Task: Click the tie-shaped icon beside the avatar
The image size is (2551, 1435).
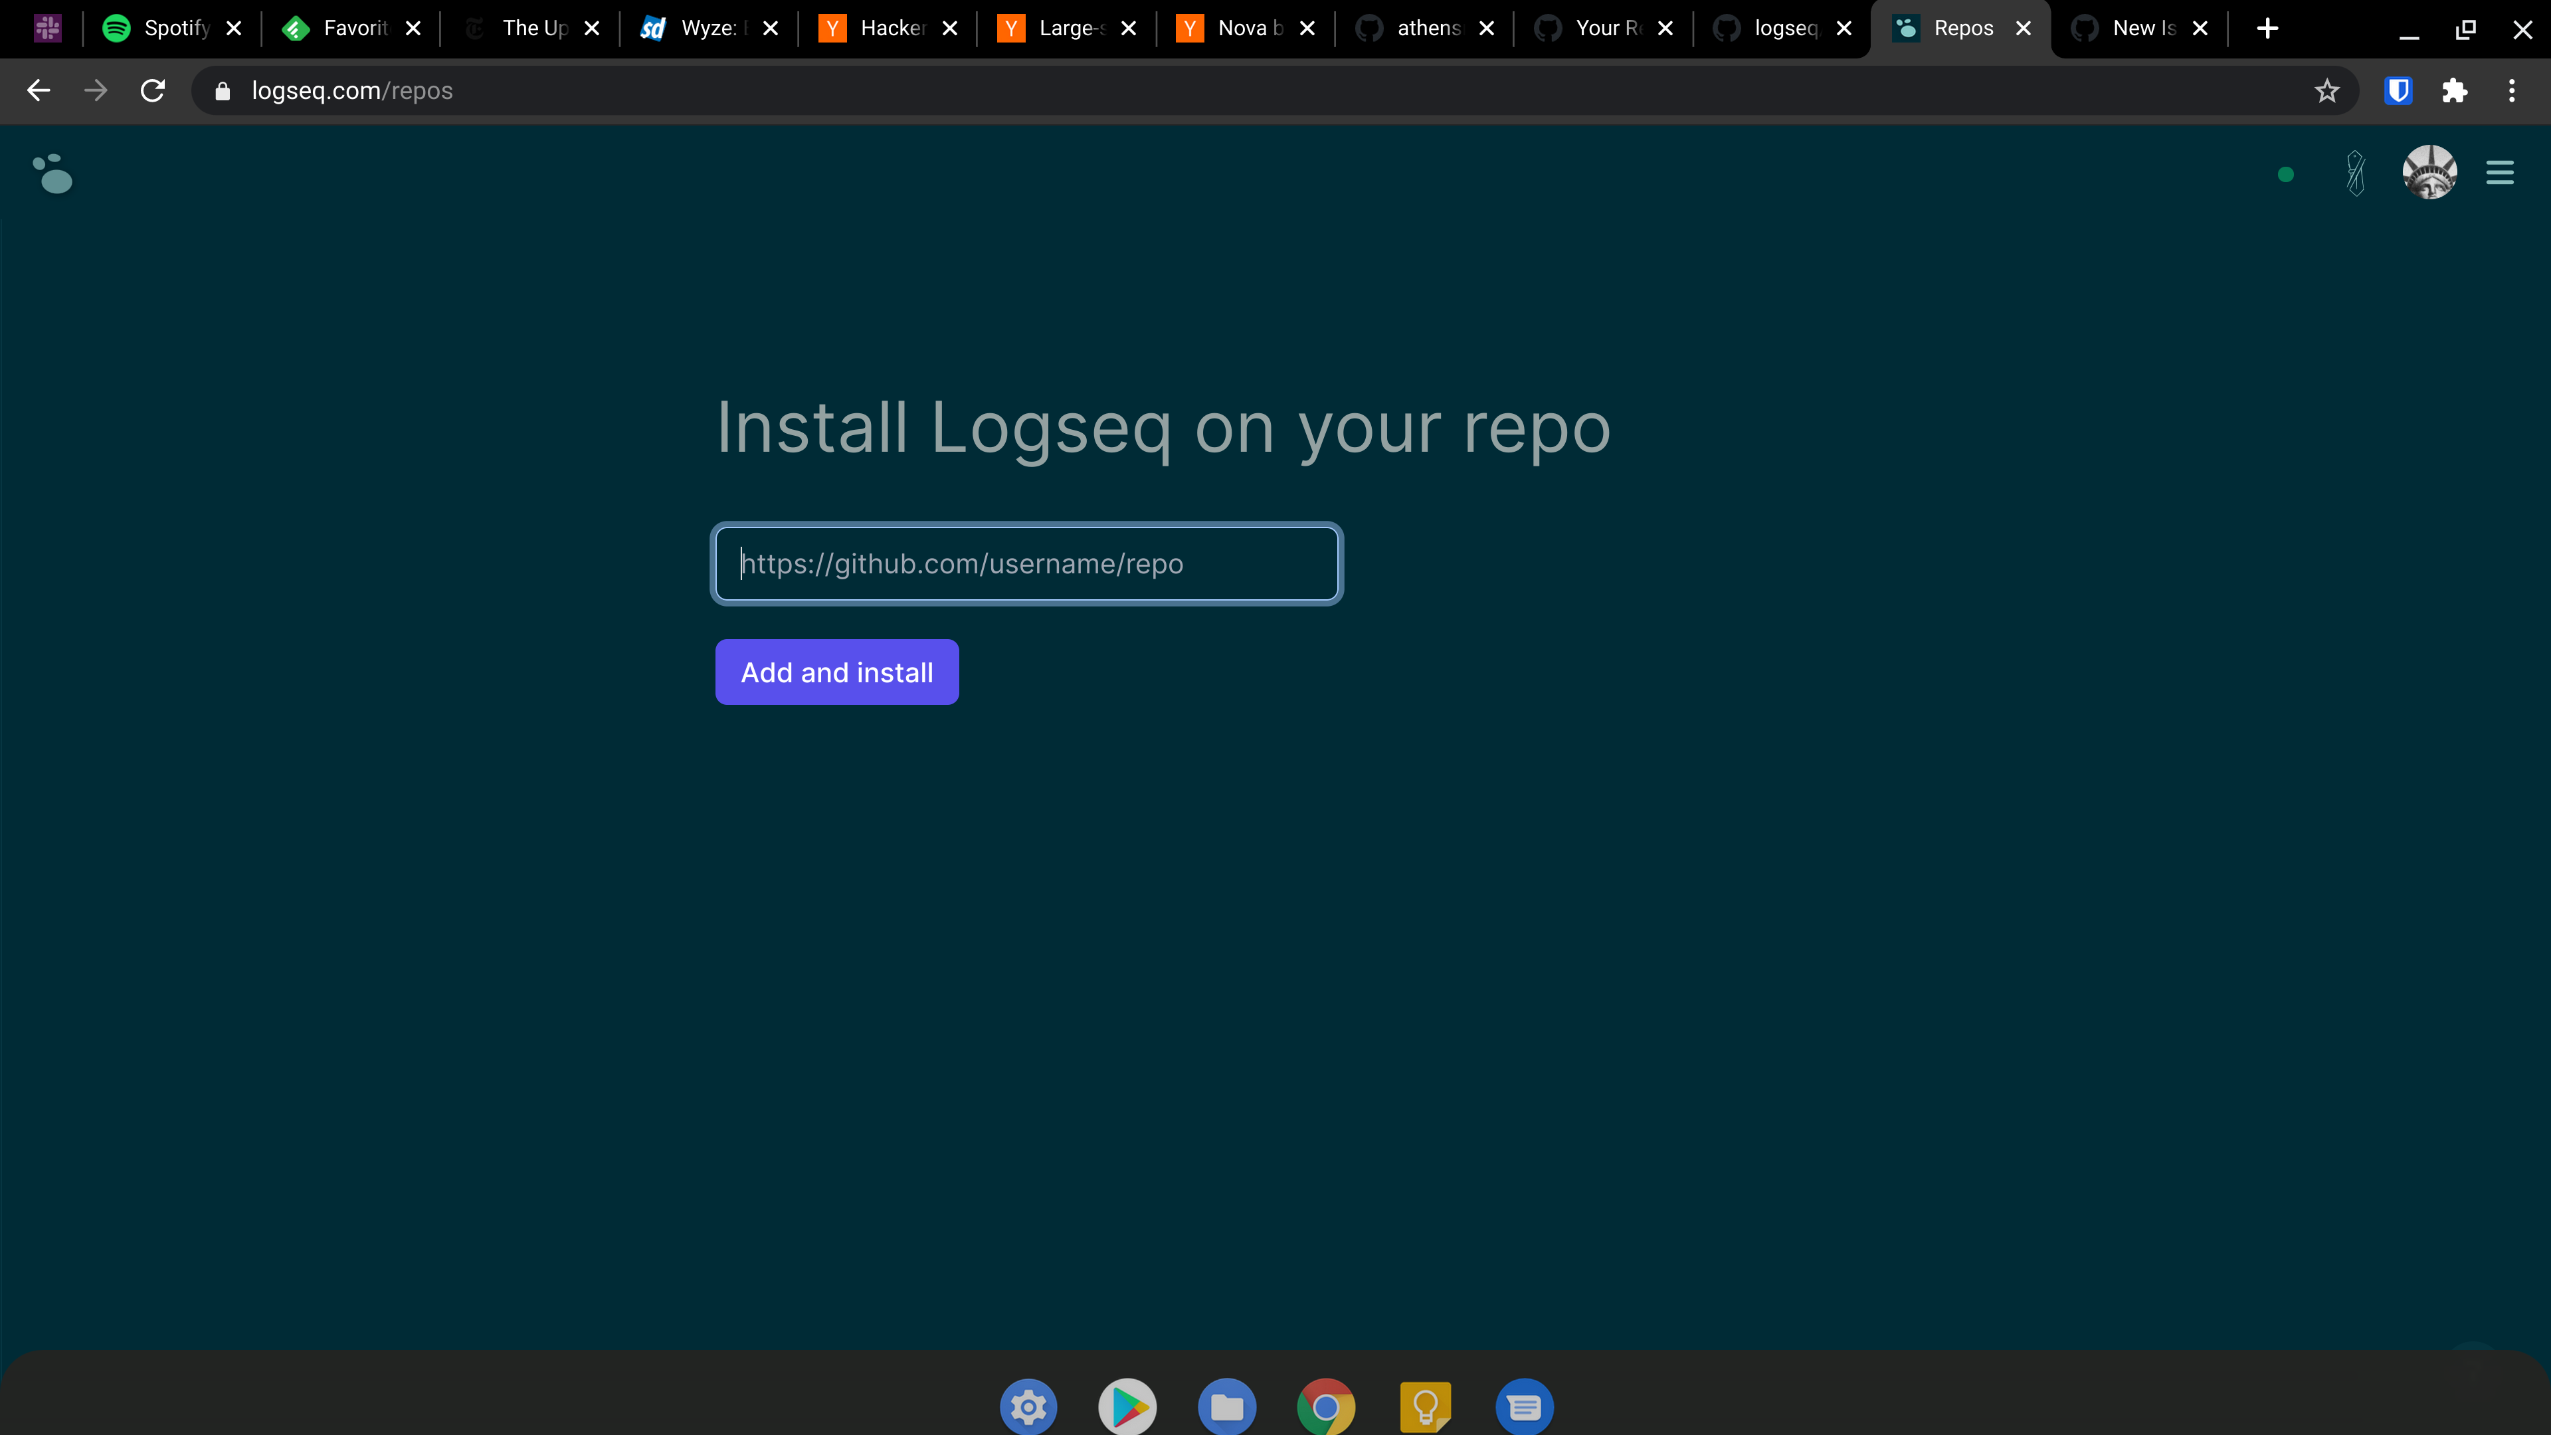Action: [x=2355, y=173]
